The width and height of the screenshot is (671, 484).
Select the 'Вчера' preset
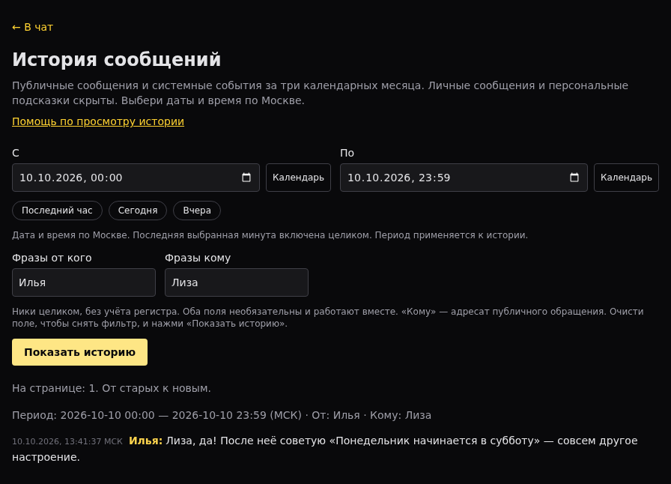point(197,211)
